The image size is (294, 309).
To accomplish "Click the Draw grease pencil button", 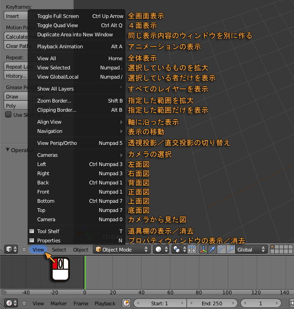I will coord(15,97).
